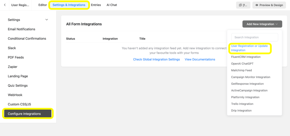Click the shortcode copy icon button
Image resolution: width=290 pixels, height=136 pixels.
pos(243,5)
